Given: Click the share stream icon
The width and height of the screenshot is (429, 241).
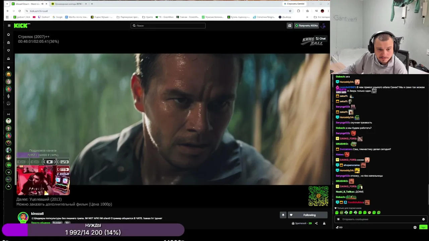Looking at the screenshot, I should click(x=316, y=223).
